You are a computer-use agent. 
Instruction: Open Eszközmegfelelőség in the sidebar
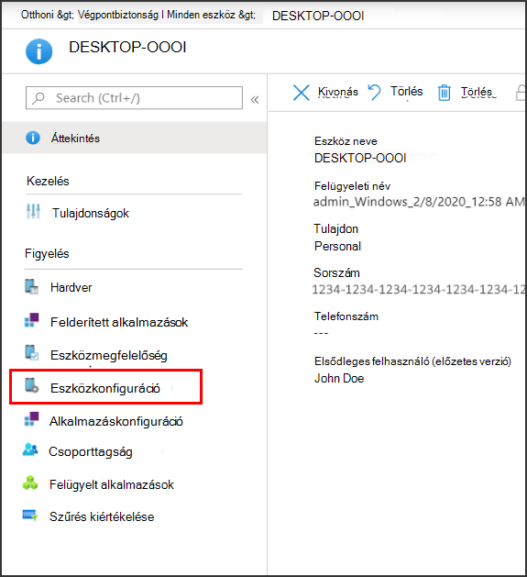tap(109, 356)
